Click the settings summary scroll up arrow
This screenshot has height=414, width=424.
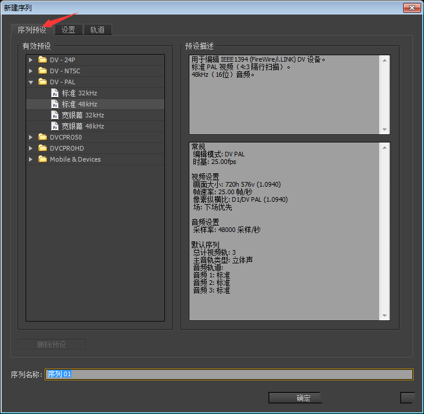[385, 148]
